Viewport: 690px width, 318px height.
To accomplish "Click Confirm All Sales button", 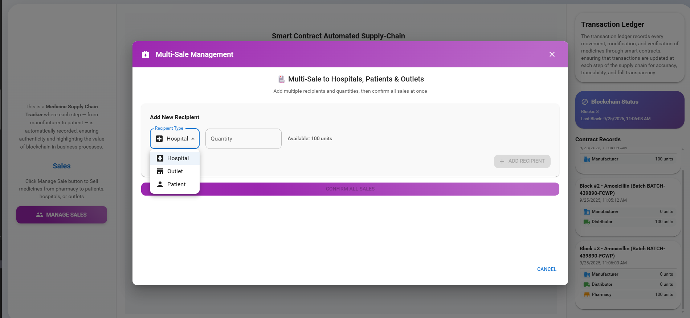I will [x=350, y=189].
